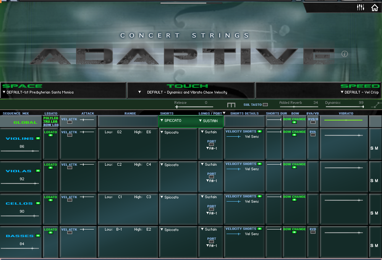Screen dimensions: 382x260
Task: Adjust Basses shorts duration slider
Action: 274,229
